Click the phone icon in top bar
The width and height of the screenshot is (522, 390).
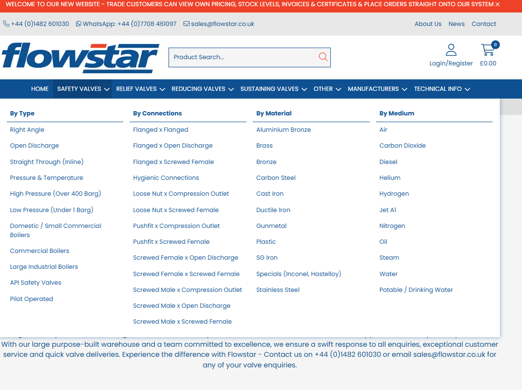pyautogui.click(x=6, y=24)
